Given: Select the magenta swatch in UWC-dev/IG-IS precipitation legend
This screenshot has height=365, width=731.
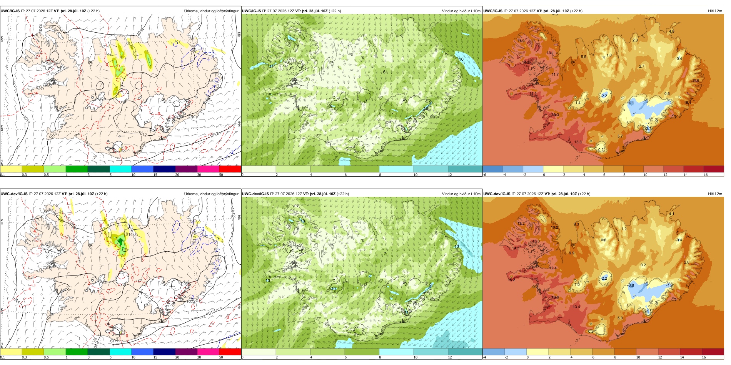Looking at the screenshot, I should (208, 352).
